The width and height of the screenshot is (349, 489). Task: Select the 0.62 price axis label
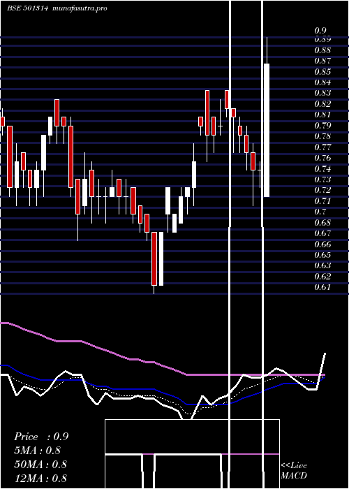[322, 277]
